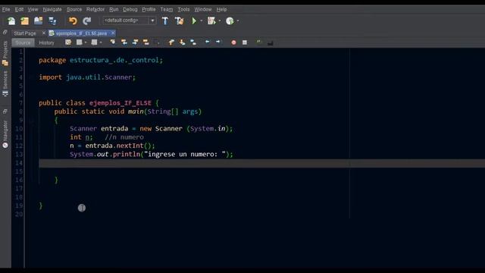Open the Team menu

(167, 9)
